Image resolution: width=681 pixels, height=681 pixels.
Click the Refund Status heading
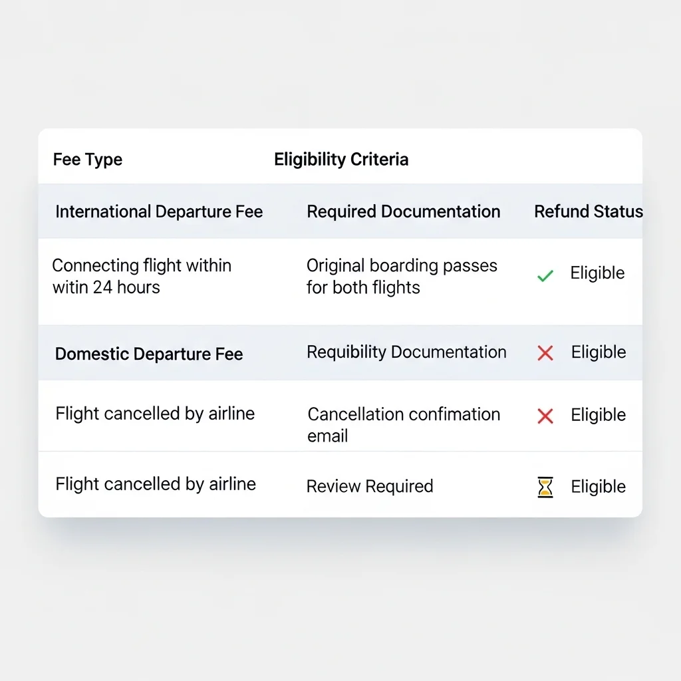coord(588,212)
